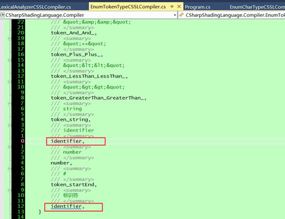Collapse the identifier summary comment block
Image resolution: width=285 pixels, height=219 pixels.
[9, 125]
